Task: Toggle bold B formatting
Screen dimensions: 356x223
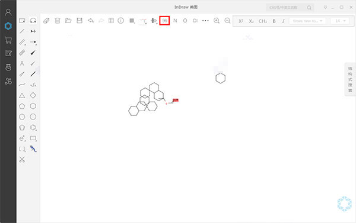Action: (x=274, y=21)
